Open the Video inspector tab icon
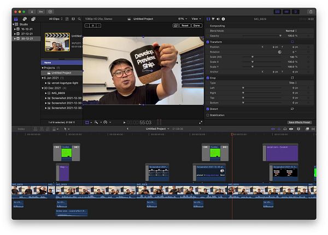The height and width of the screenshot is (235, 328). 208,19
